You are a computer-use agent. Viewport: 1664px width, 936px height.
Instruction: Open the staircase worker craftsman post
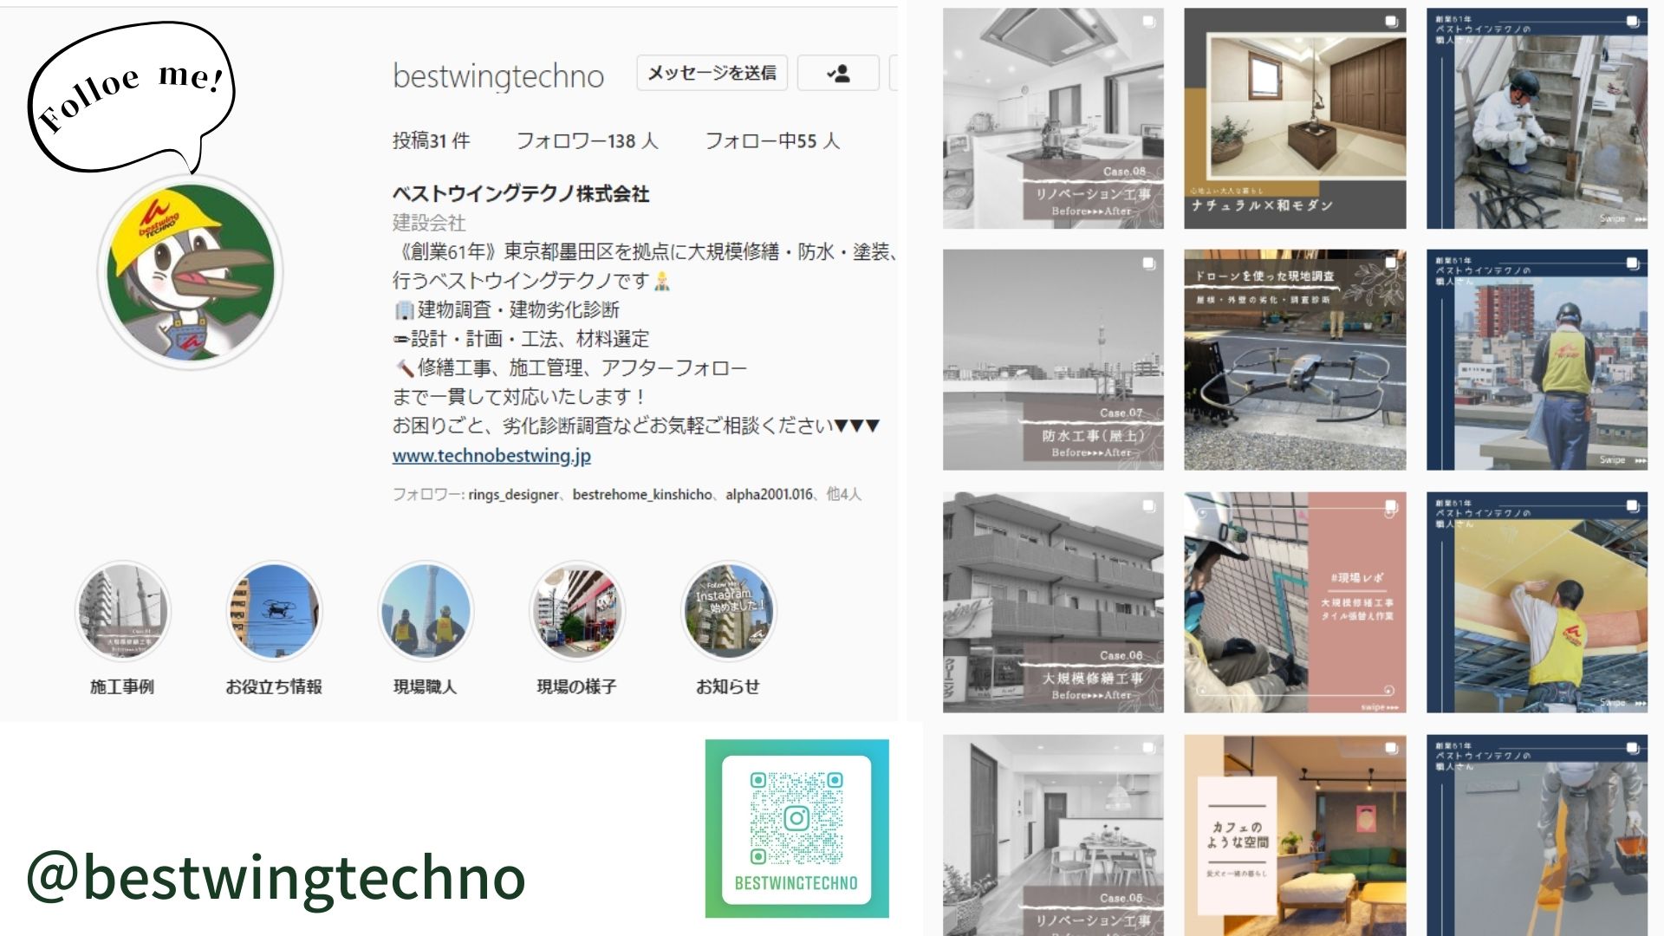click(x=1537, y=119)
